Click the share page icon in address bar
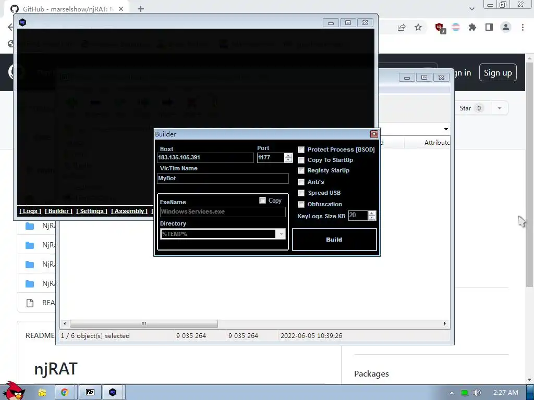This screenshot has width=534, height=400. (402, 27)
